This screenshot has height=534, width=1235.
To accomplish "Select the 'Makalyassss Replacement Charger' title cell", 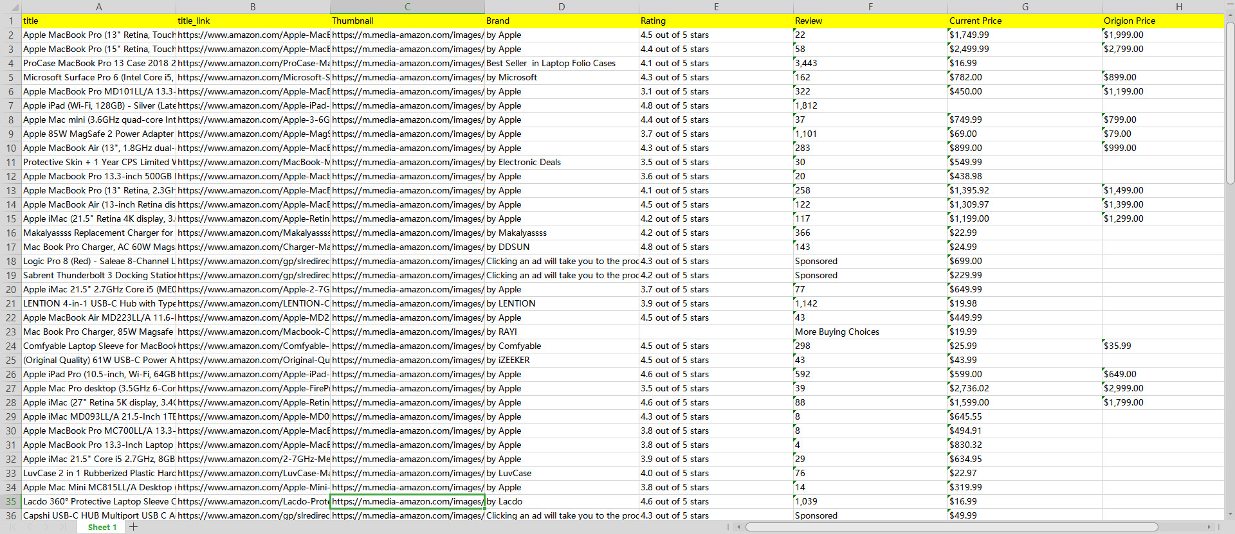I will click(98, 233).
